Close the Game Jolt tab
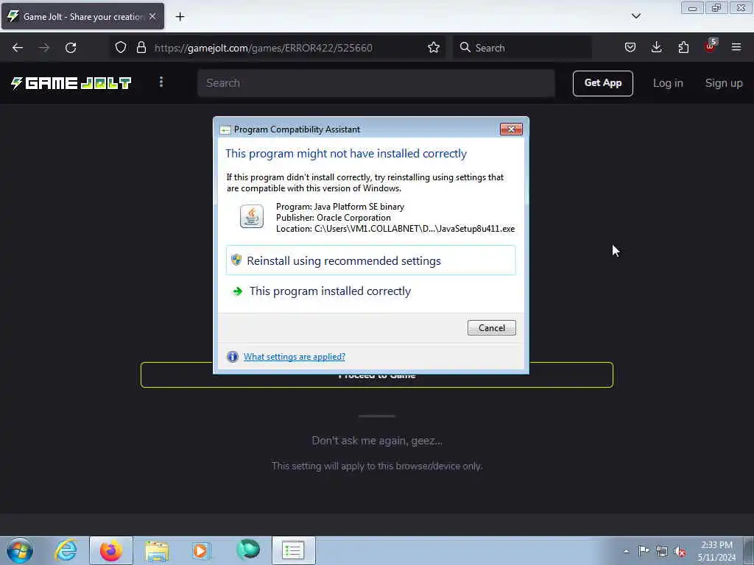The width and height of the screenshot is (754, 565). pyautogui.click(x=152, y=16)
